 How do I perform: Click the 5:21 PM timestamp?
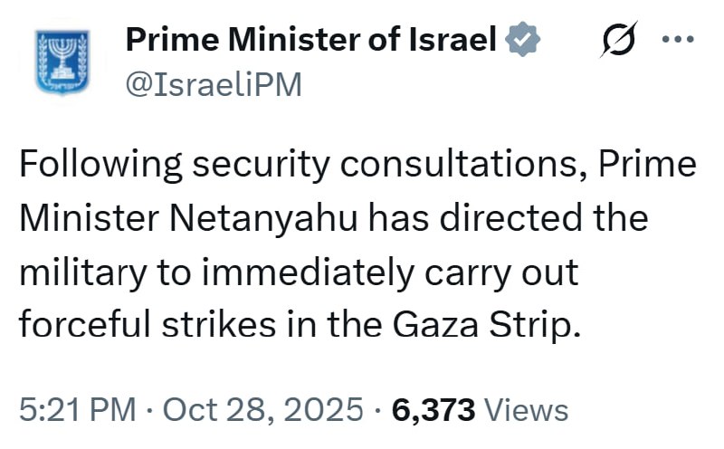pyautogui.click(x=75, y=410)
